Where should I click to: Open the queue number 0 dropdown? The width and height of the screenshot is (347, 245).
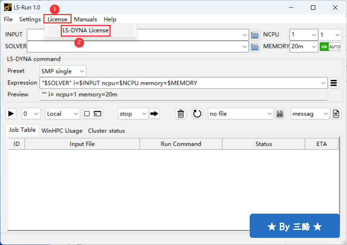pyautogui.click(x=31, y=114)
